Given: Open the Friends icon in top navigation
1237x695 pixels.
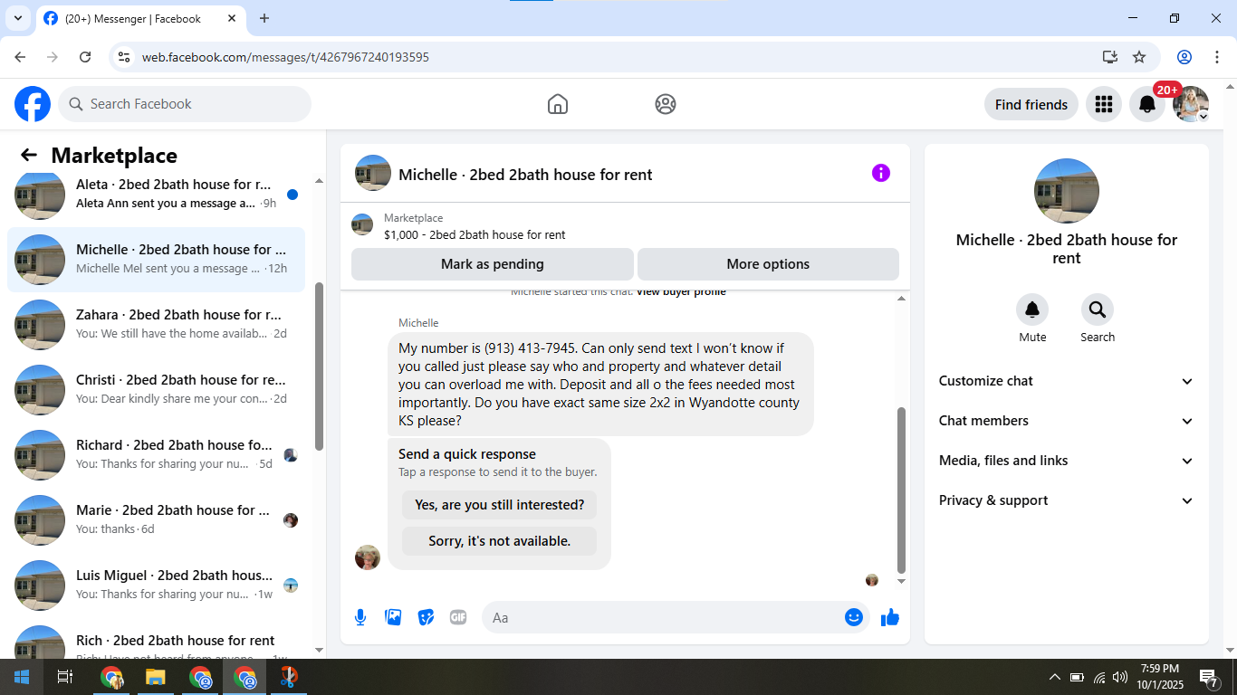Looking at the screenshot, I should click(x=666, y=104).
